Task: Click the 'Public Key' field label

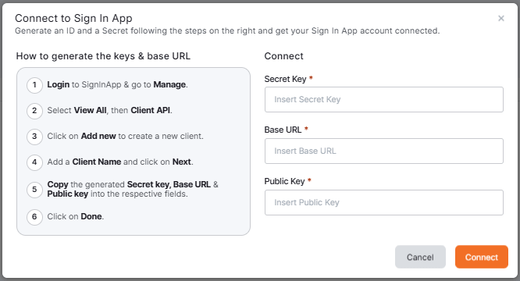Action: [284, 181]
